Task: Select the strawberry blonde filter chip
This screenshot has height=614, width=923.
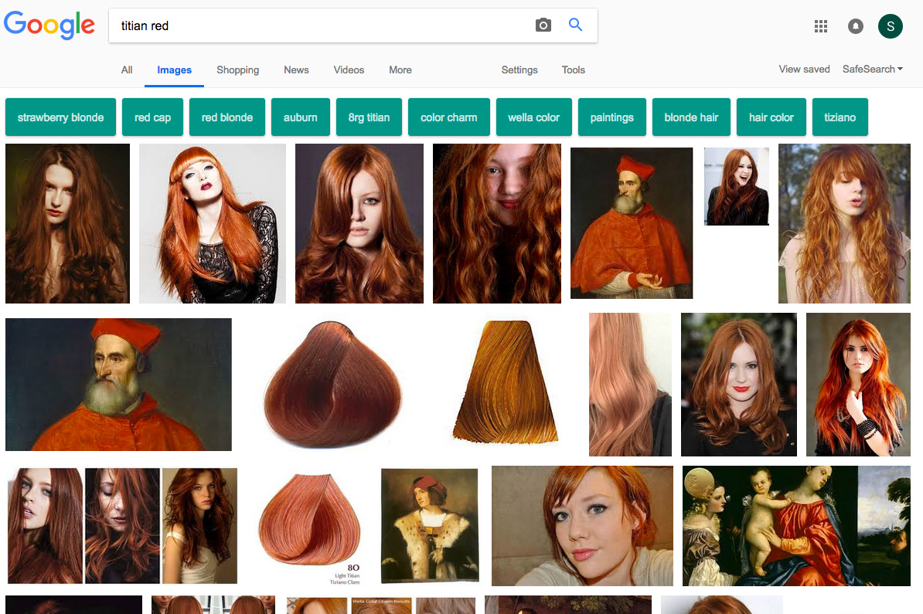Action: (60, 117)
